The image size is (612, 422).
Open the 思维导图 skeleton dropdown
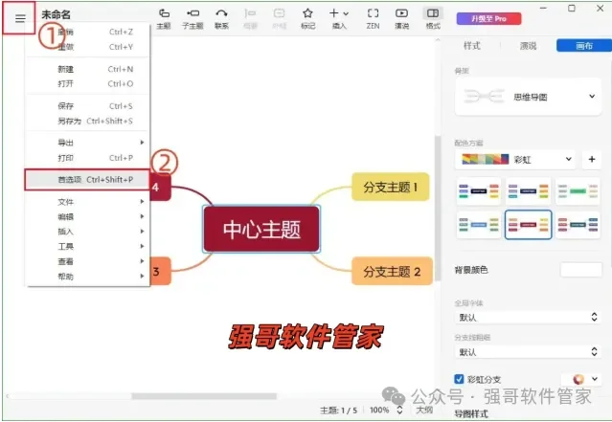click(528, 97)
